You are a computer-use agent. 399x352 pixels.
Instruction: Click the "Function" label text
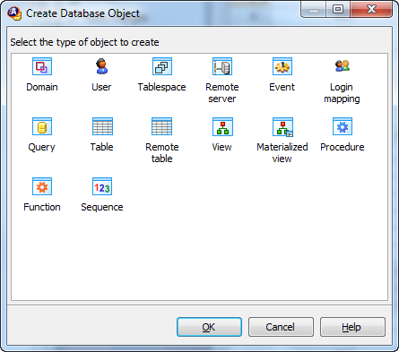click(42, 207)
